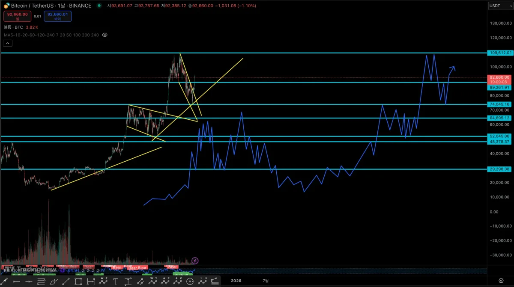Select the date range measure tool
This screenshot has height=287, width=514.
91,281
